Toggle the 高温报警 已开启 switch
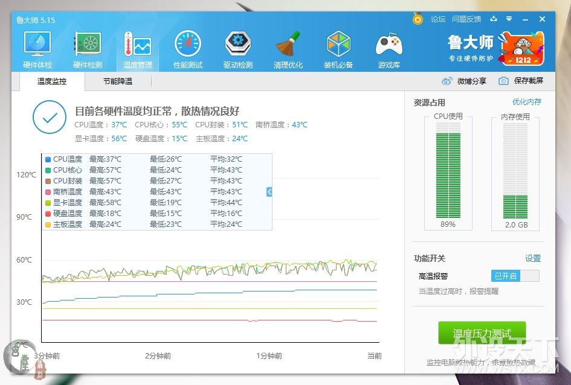The width and height of the screenshot is (571, 385). [515, 276]
